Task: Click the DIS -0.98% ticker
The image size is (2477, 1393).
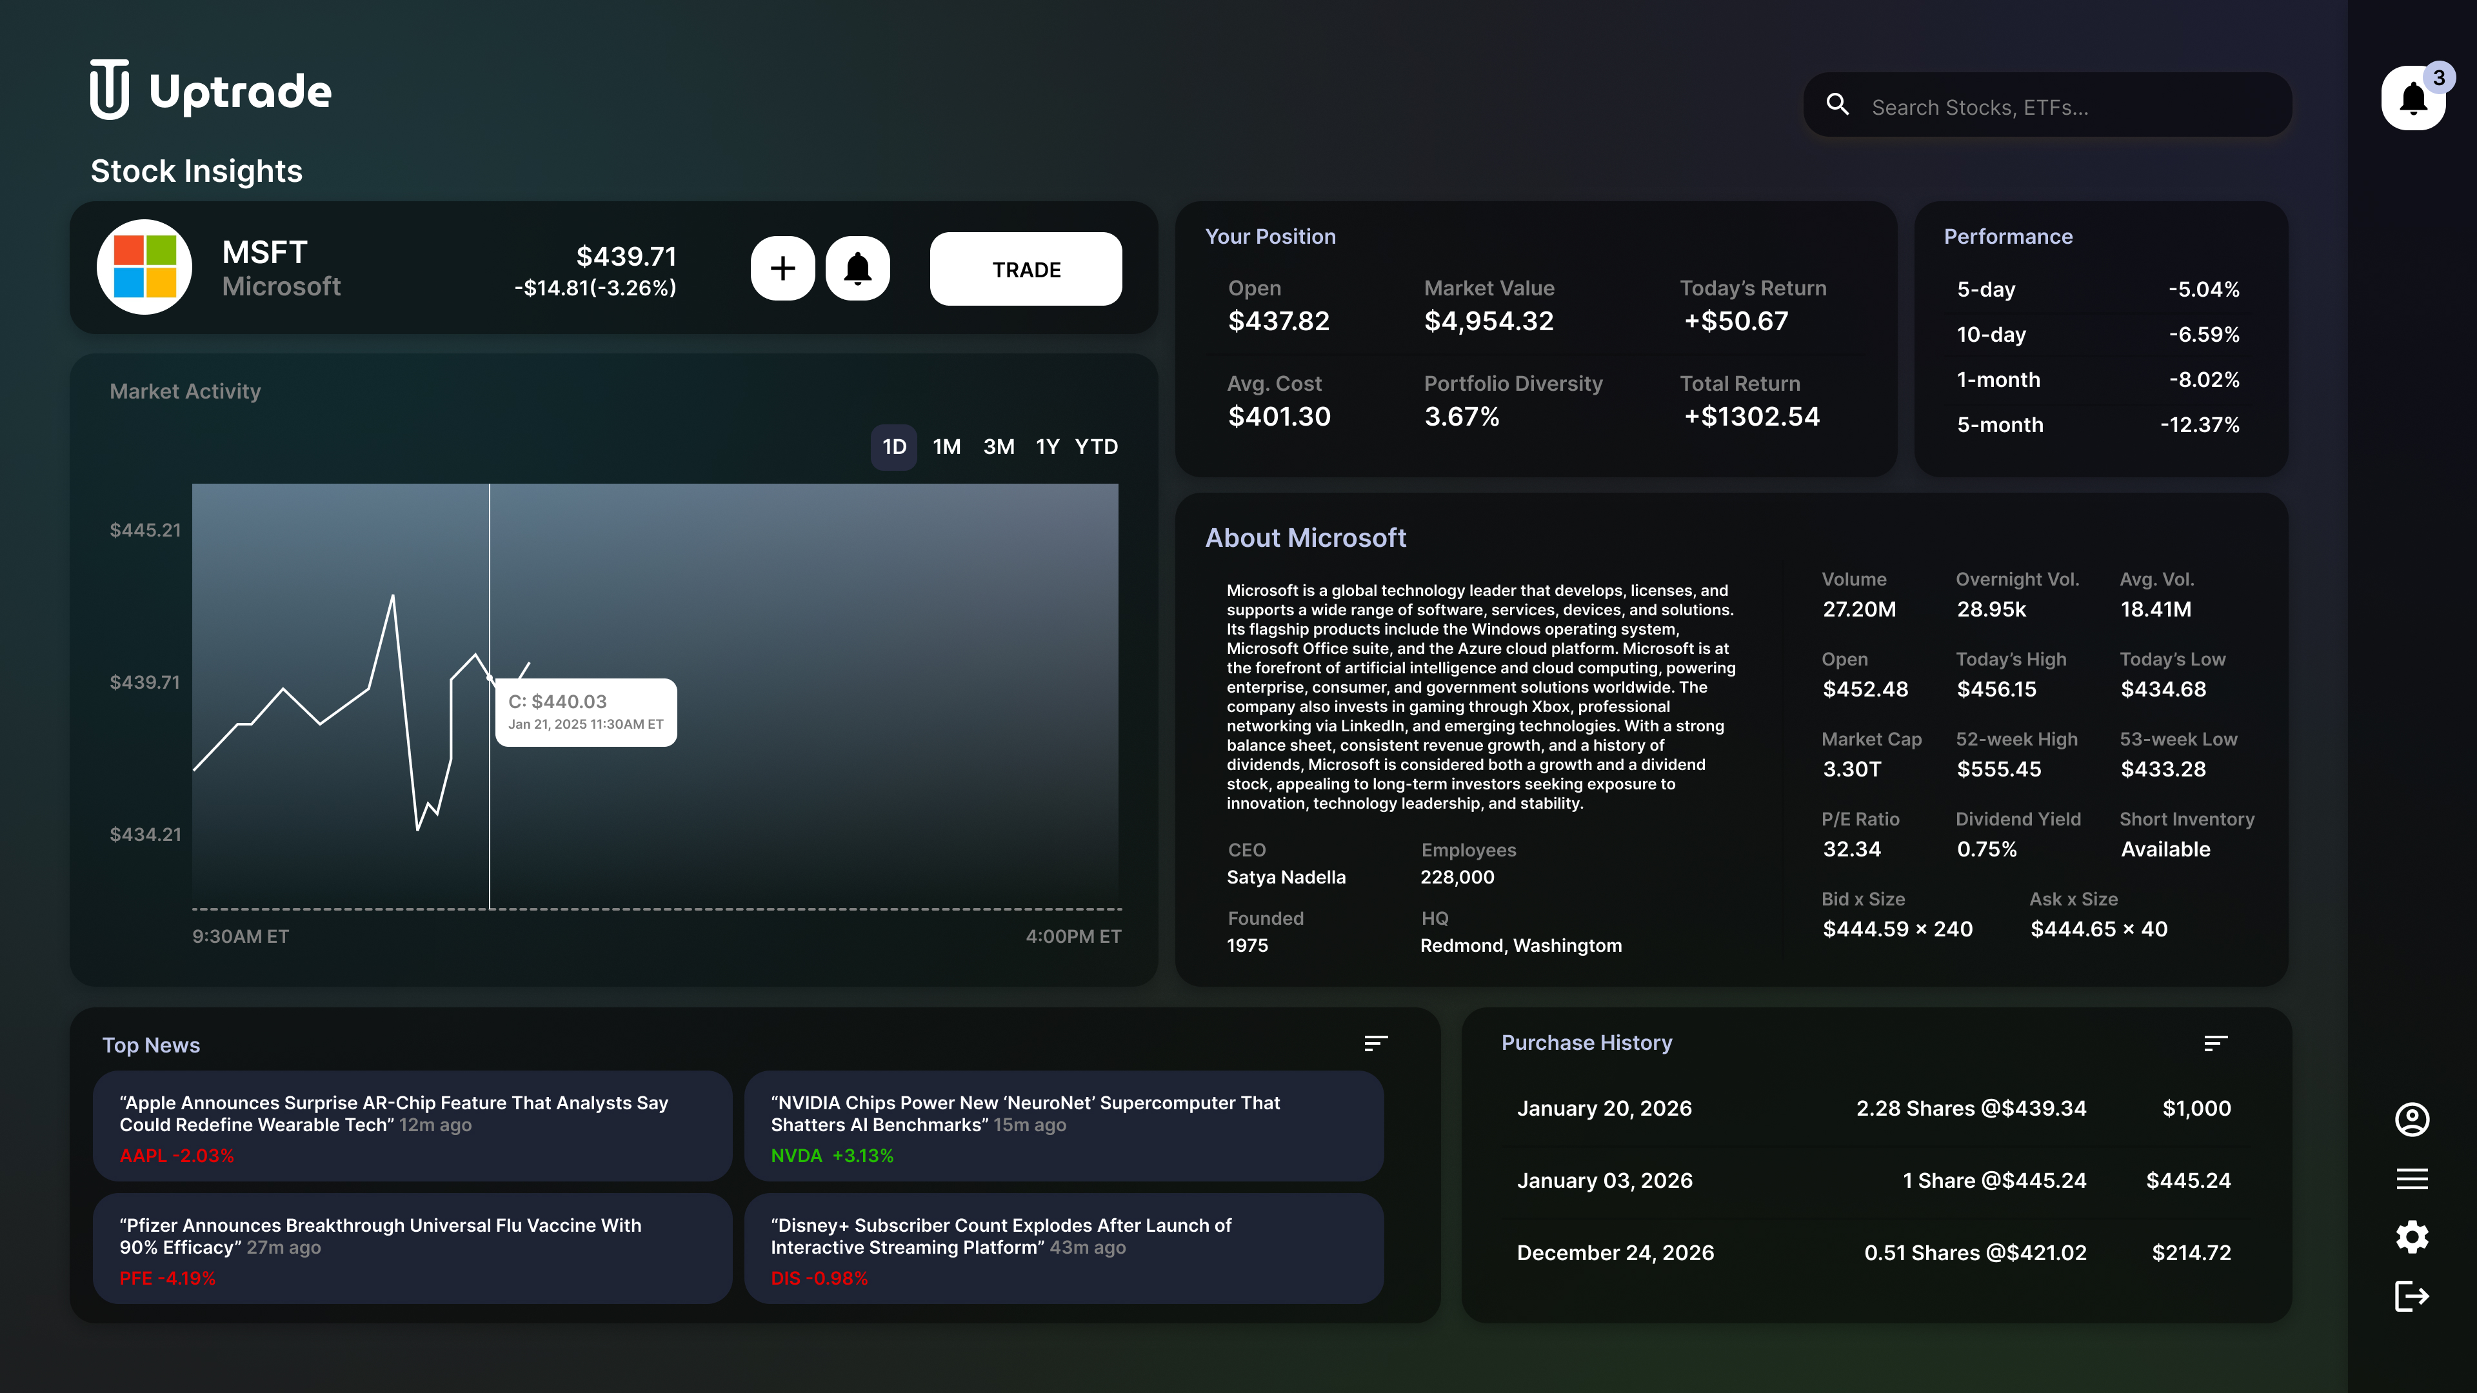Action: [819, 1279]
